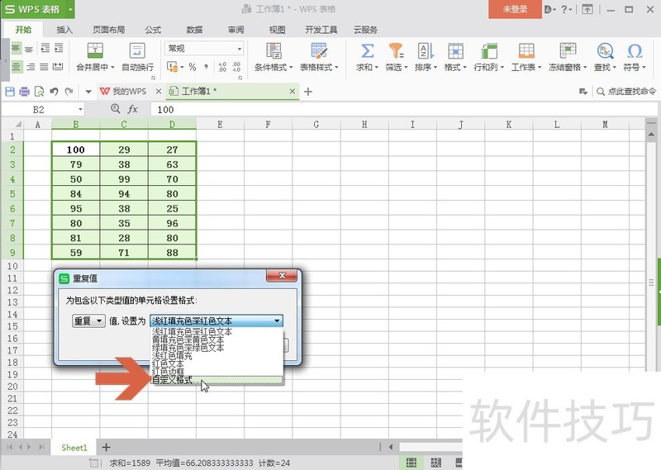Choose 红色边框 option in list
Image resolution: width=661 pixels, height=470 pixels.
coord(216,372)
